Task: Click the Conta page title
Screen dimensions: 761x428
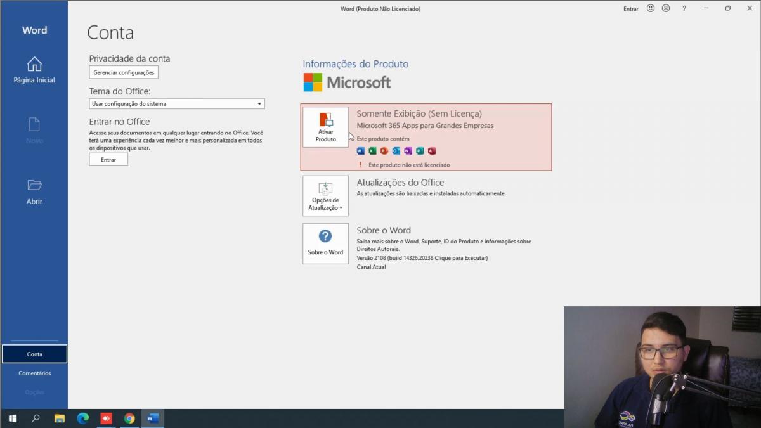Action: coord(110,32)
